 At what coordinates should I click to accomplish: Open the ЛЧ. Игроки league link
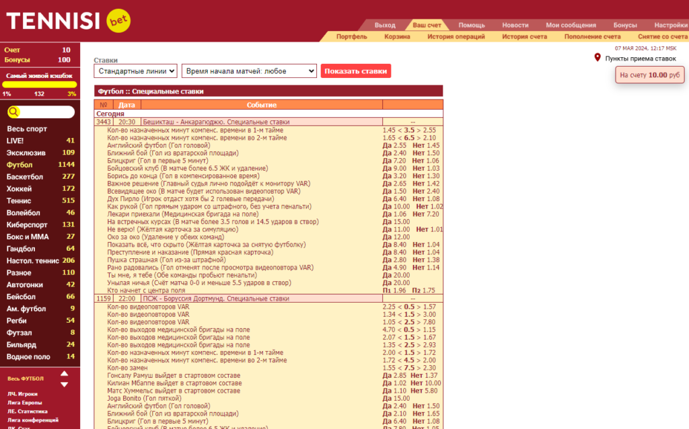22,394
